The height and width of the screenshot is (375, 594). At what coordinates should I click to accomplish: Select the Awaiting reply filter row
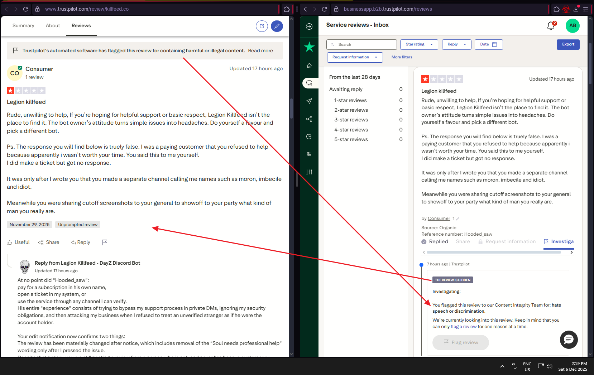pos(366,89)
